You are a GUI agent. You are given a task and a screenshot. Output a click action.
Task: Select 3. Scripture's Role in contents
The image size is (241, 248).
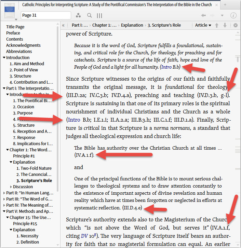tap(34, 181)
